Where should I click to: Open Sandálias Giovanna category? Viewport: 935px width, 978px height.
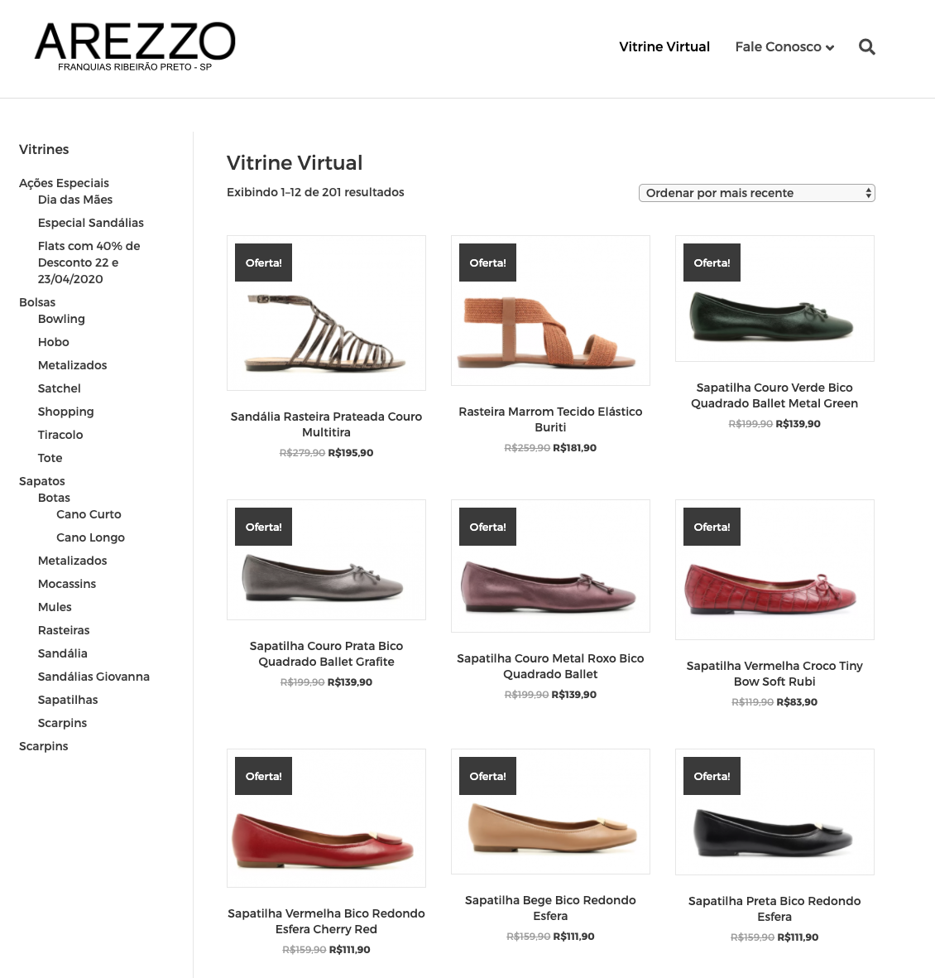pyautogui.click(x=93, y=677)
